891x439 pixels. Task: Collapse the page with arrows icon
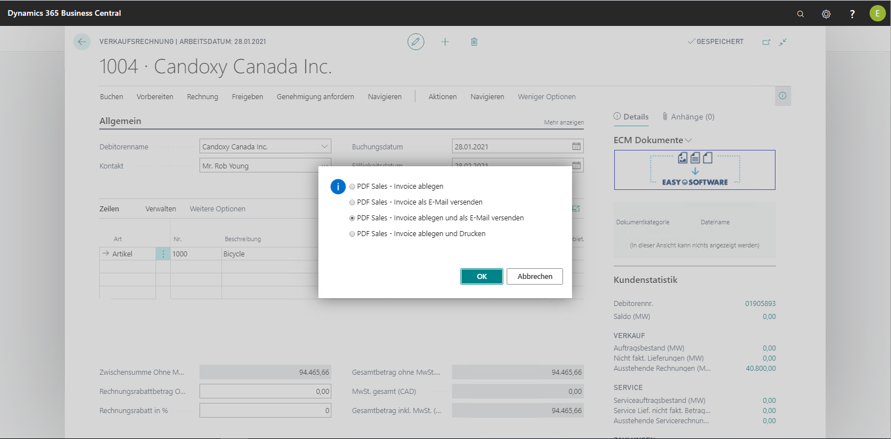[x=783, y=42]
